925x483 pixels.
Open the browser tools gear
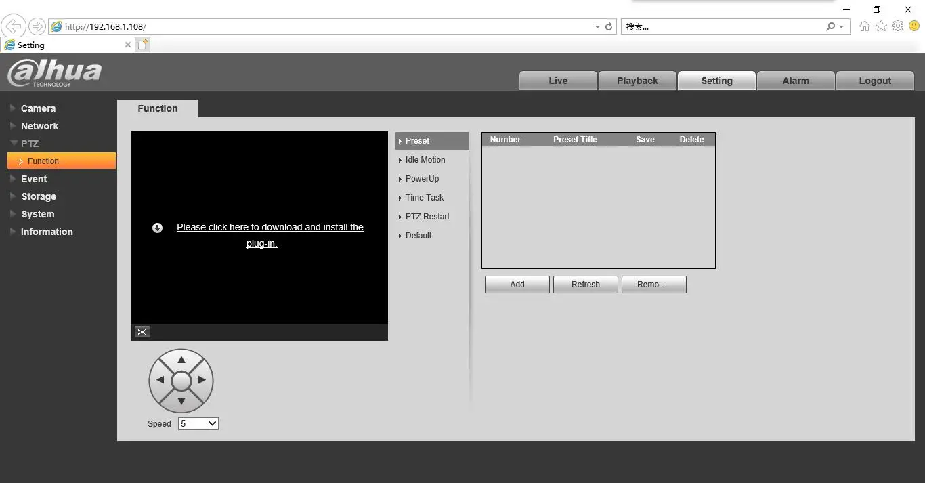(898, 26)
